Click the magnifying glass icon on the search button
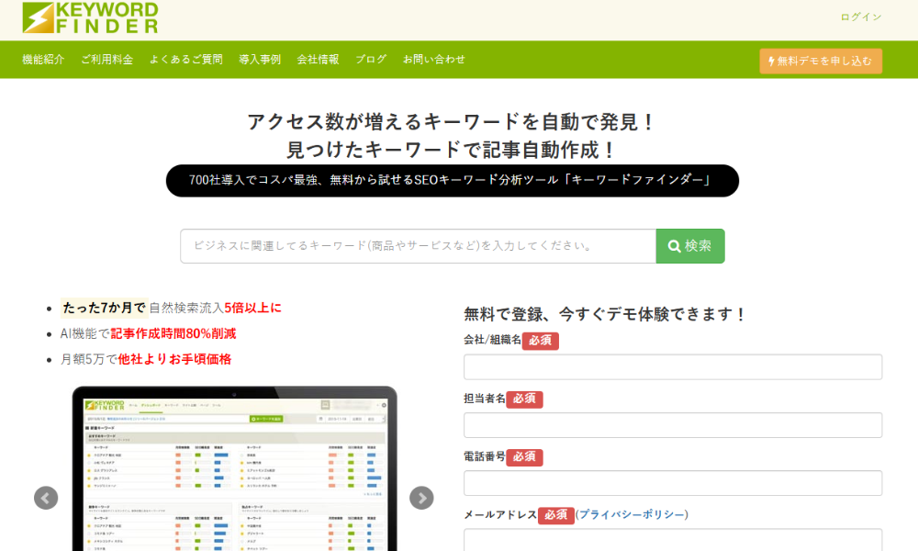Screen dimensions: 918x551 (x=673, y=245)
